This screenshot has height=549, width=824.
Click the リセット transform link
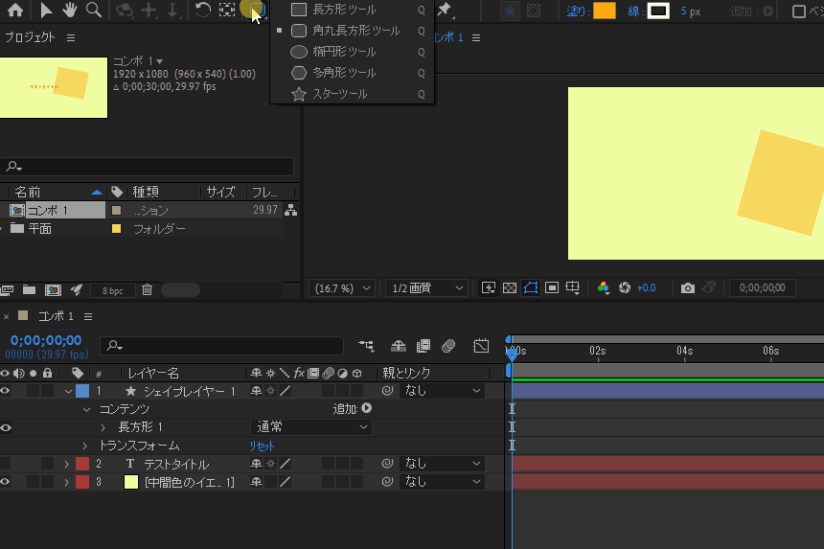(x=262, y=446)
